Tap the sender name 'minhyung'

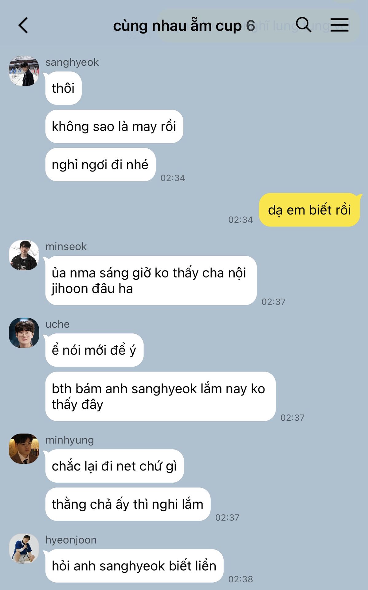70,440
